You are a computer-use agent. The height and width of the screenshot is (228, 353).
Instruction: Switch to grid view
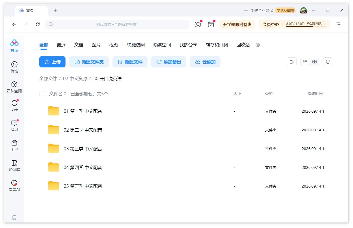pos(314,62)
